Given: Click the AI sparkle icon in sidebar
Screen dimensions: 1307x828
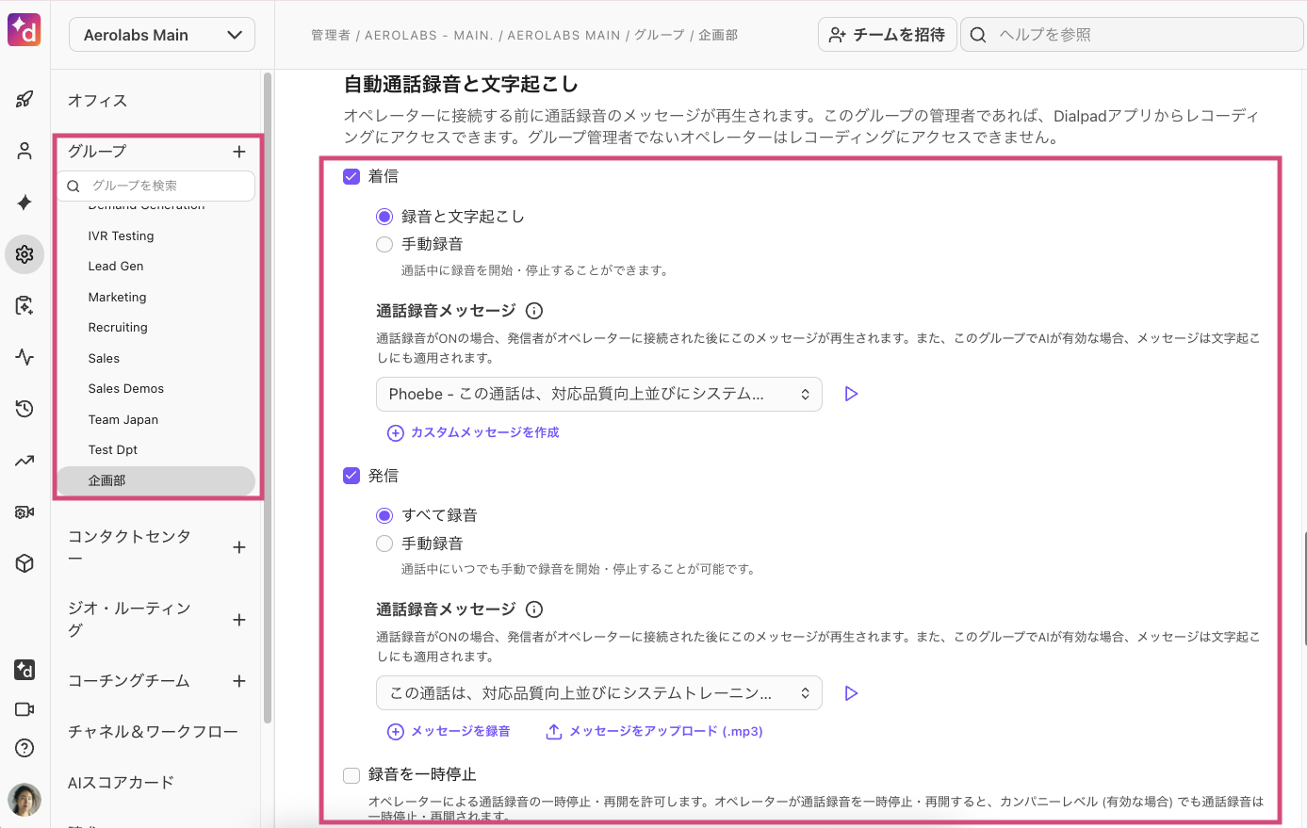Looking at the screenshot, I should pyautogui.click(x=25, y=202).
